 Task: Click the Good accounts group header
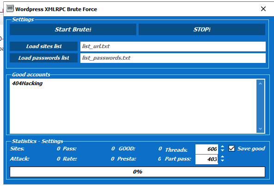31,74
